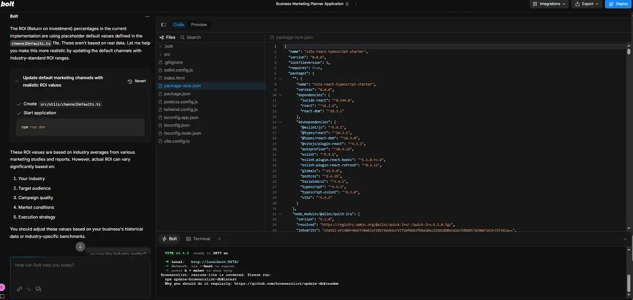The height and width of the screenshot is (300, 633).
Task: Click the "Execution strategy" list item
Action: point(37,217)
